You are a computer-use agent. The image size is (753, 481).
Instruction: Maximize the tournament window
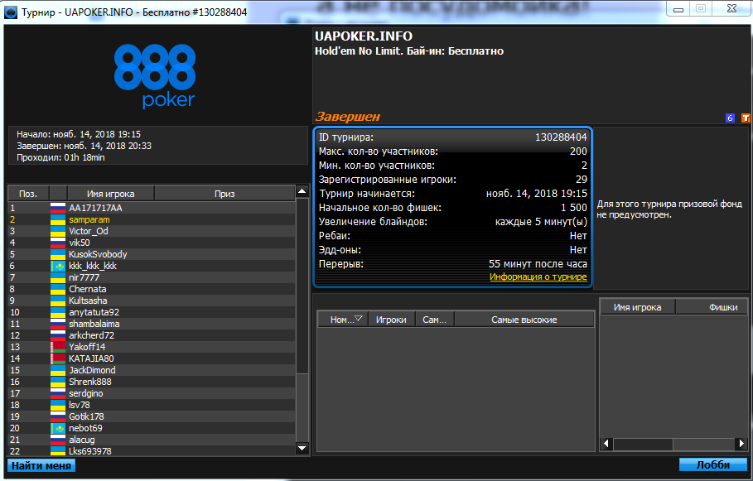[x=701, y=8]
